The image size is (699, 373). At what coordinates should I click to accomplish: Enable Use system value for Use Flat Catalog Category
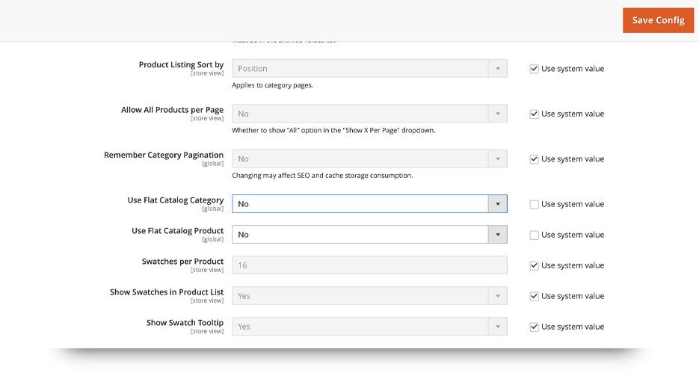click(x=534, y=204)
